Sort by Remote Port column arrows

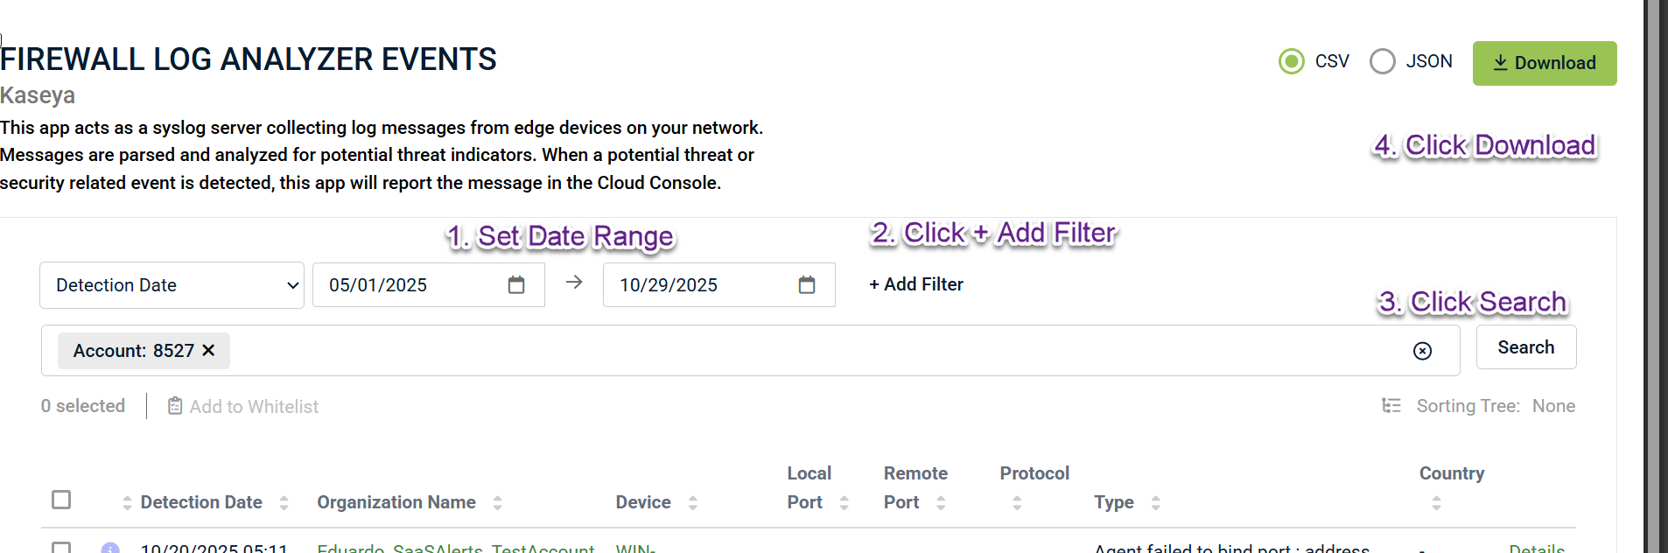point(941,502)
